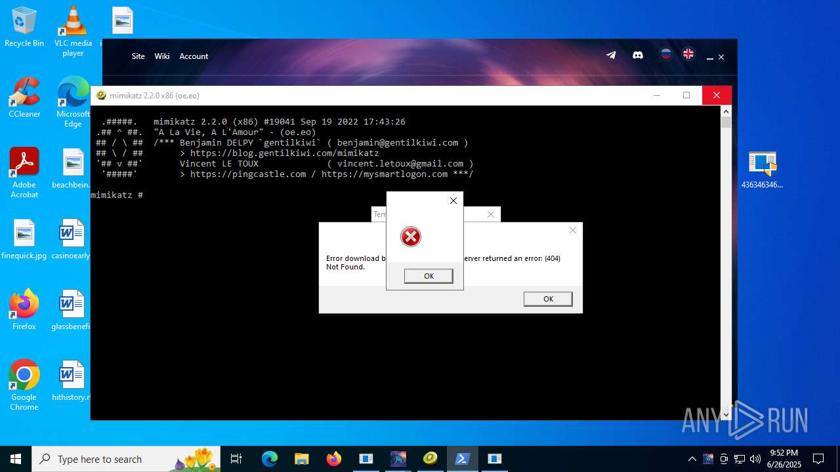Open the Telegram link icon
The image size is (840, 472).
click(x=611, y=55)
